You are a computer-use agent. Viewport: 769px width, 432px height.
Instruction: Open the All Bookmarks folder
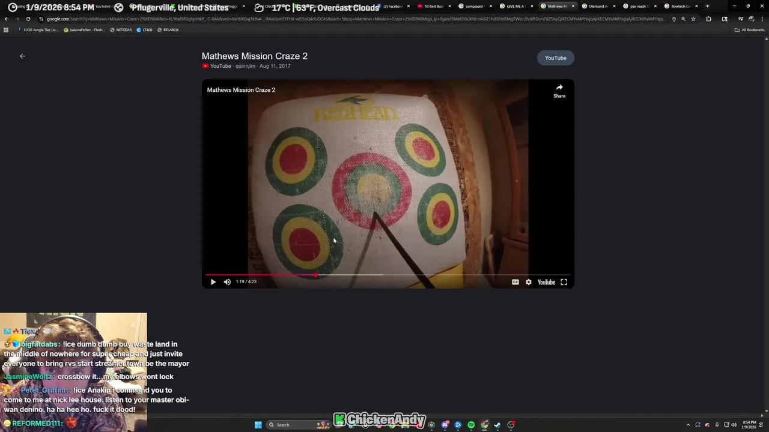click(x=749, y=30)
